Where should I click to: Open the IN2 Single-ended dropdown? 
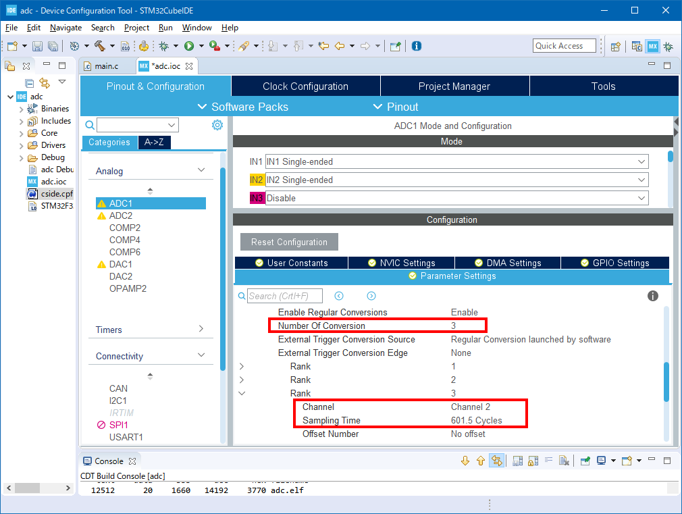(641, 180)
